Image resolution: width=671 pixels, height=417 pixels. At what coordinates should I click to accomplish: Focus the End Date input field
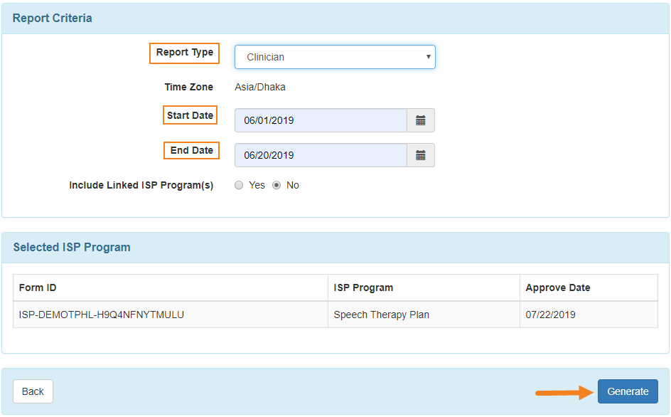[x=321, y=155]
